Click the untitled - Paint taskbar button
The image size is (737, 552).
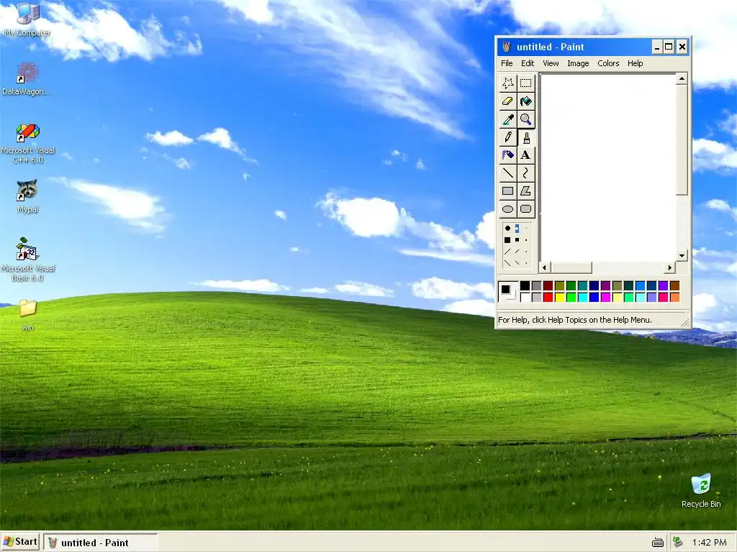click(101, 543)
